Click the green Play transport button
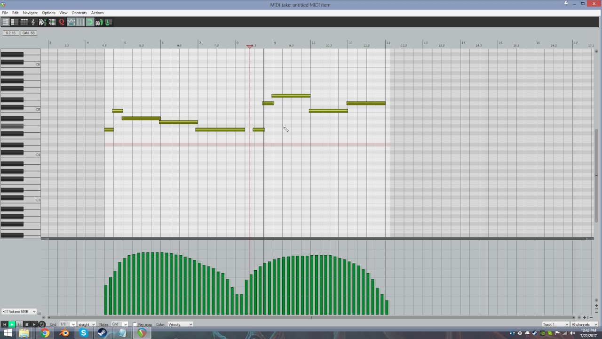 tap(12, 324)
